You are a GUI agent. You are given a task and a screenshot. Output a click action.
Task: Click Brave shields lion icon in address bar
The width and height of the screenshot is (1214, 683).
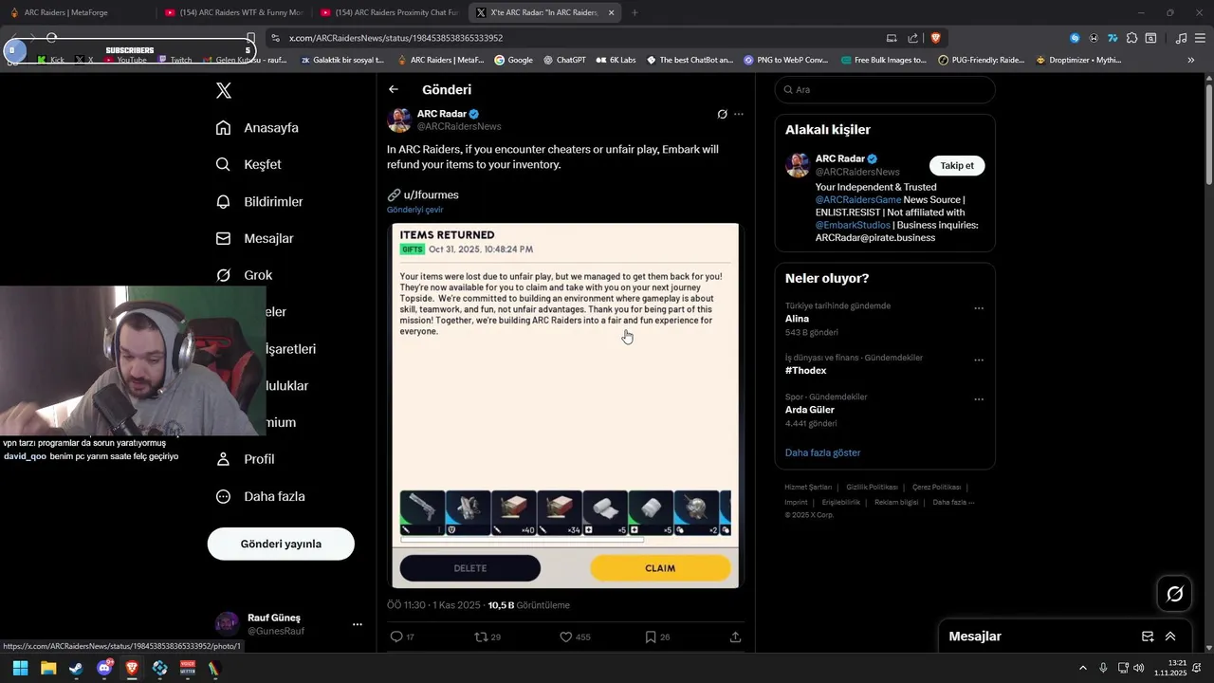tap(935, 38)
